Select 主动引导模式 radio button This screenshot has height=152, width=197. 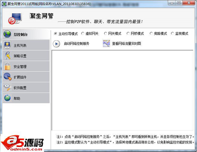55,34
